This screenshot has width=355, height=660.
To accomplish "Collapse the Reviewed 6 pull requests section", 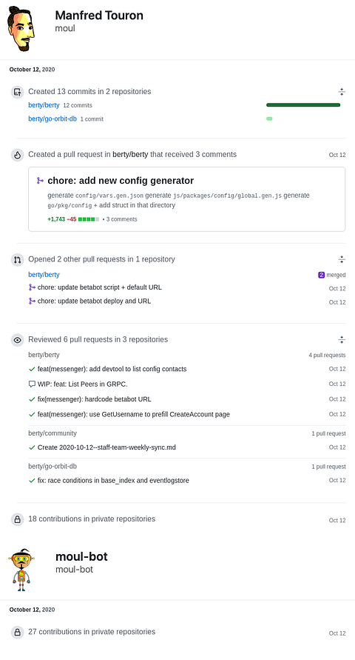I will 342,340.
